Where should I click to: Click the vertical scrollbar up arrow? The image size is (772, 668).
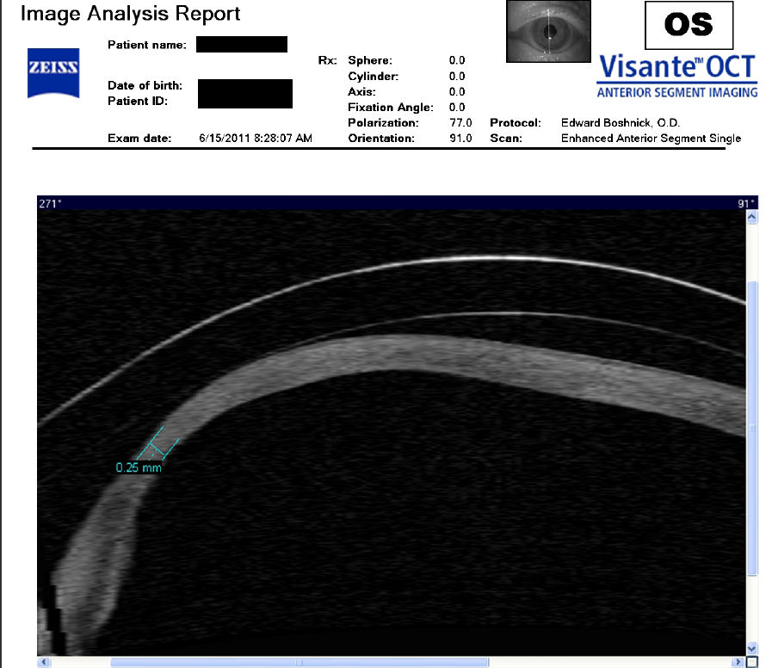[751, 219]
